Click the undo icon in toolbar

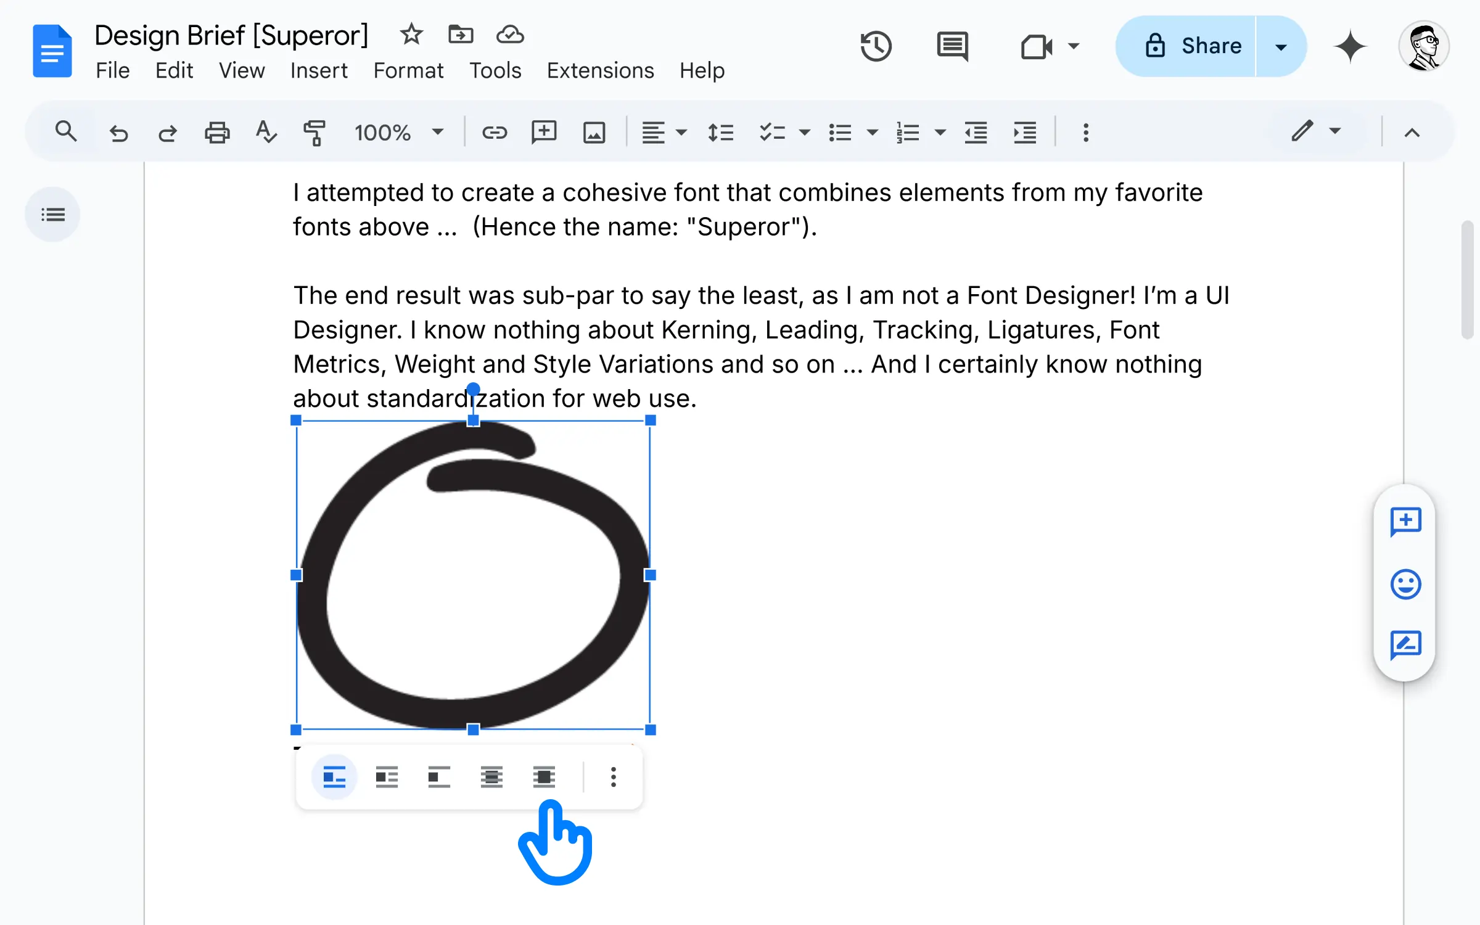point(118,132)
